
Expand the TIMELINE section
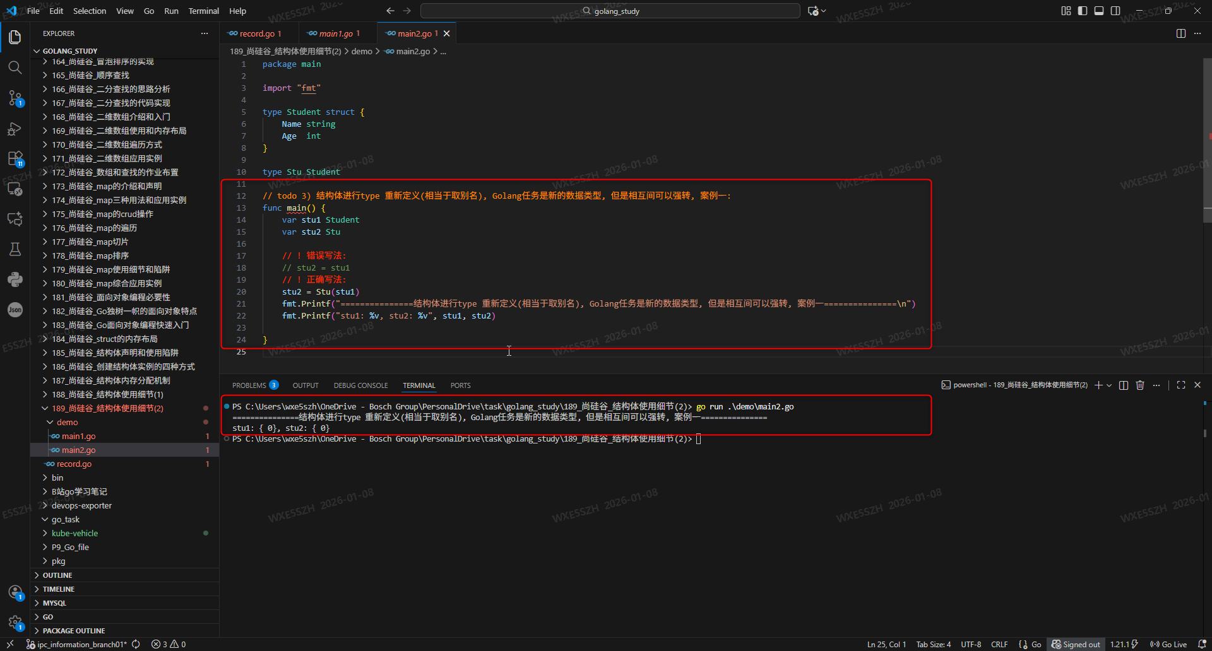point(125,589)
